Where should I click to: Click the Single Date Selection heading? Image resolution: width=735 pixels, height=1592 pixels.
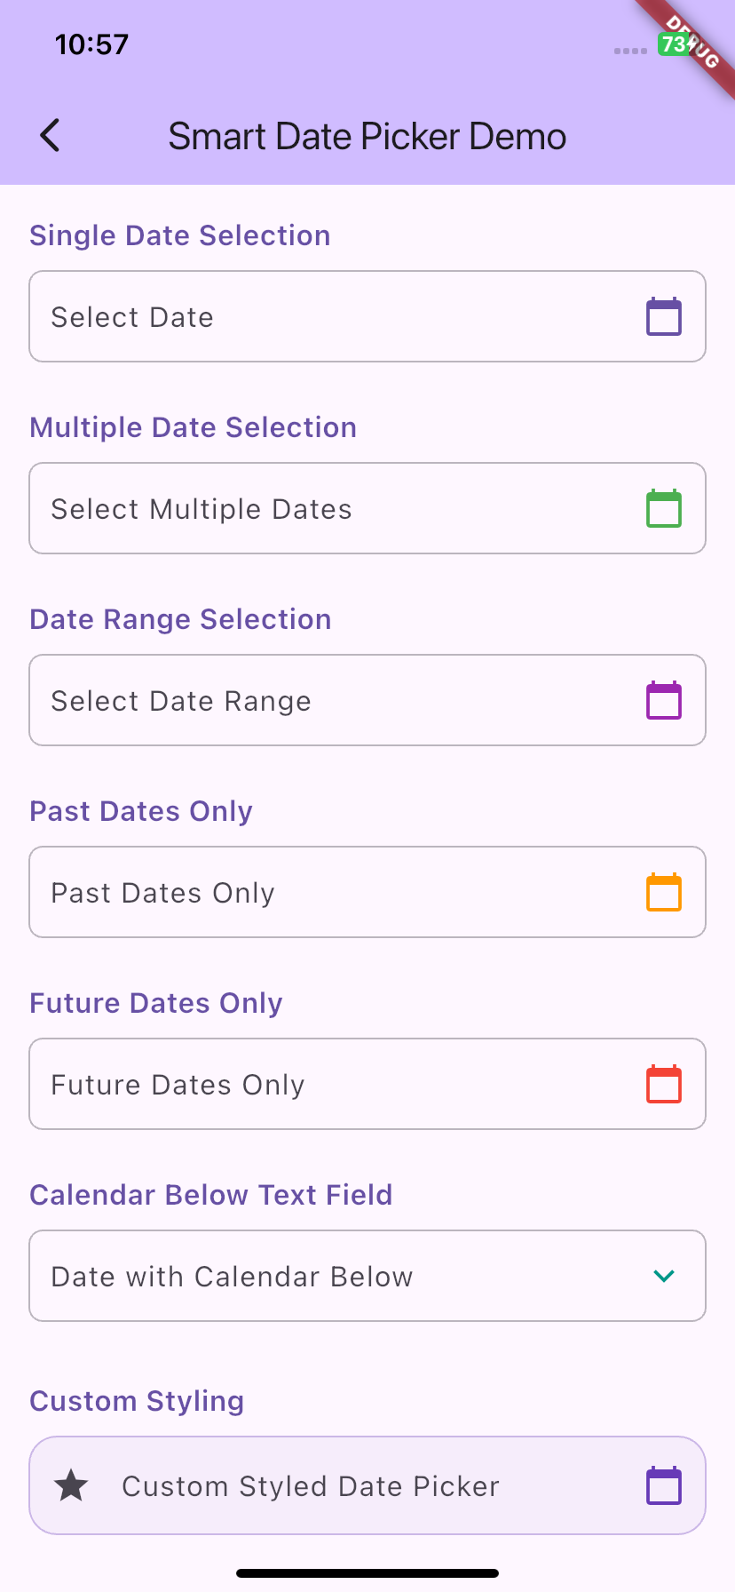pyautogui.click(x=180, y=235)
